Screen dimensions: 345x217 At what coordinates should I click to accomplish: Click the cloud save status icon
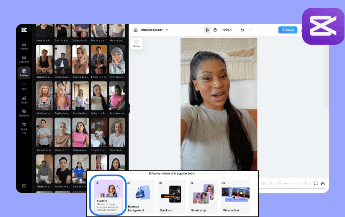click(136, 30)
